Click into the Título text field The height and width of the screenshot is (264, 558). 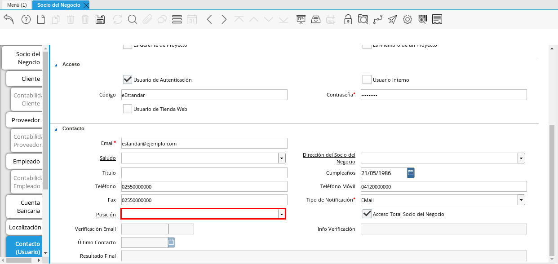pyautogui.click(x=204, y=173)
